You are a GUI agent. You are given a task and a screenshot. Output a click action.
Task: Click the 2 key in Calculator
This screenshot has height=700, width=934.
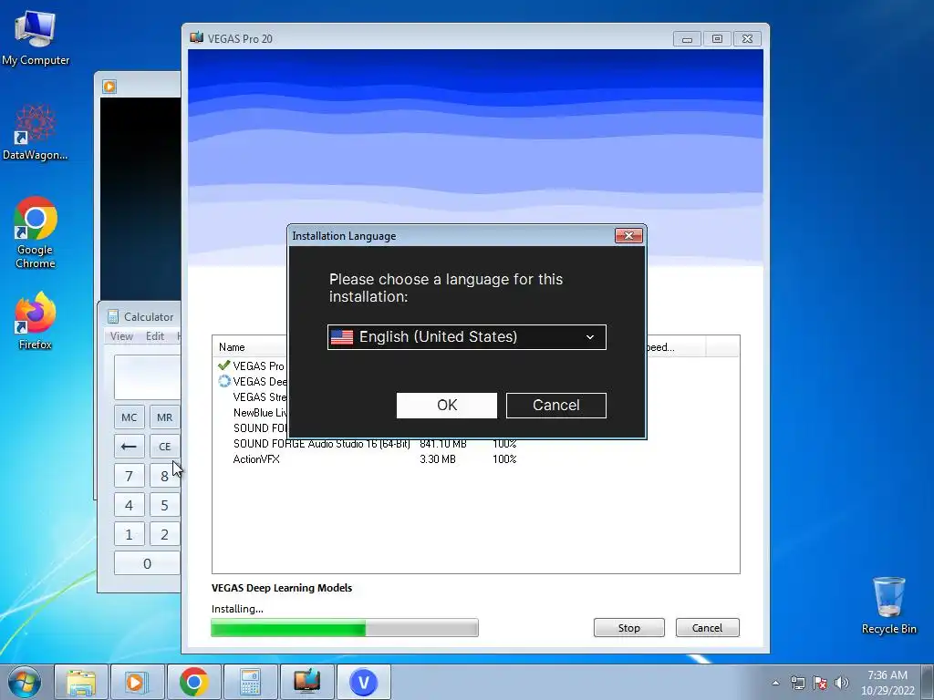pyautogui.click(x=164, y=534)
